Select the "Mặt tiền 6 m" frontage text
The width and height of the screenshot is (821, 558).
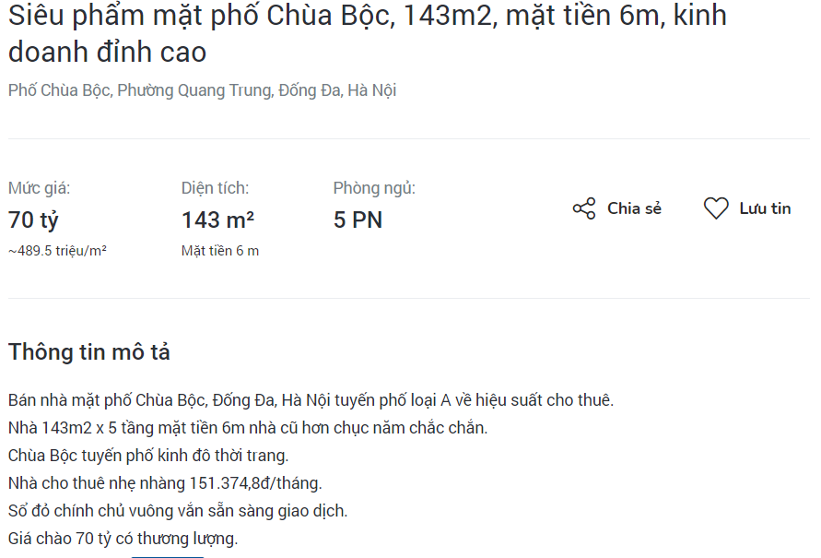click(220, 251)
